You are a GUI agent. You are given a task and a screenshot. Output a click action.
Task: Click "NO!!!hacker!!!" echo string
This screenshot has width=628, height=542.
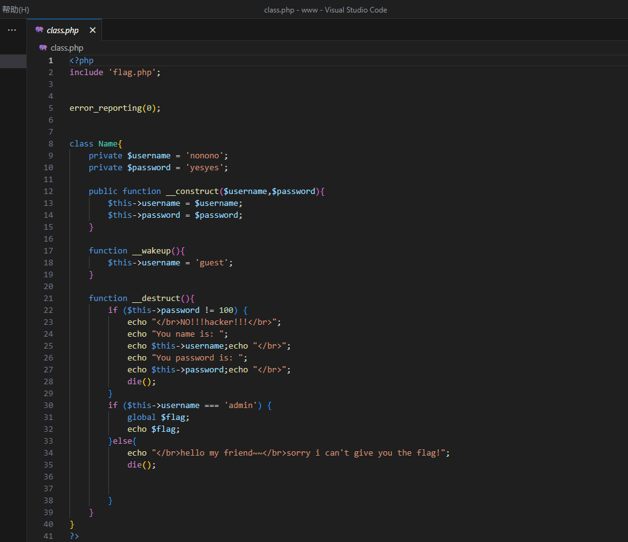pyautogui.click(x=214, y=322)
